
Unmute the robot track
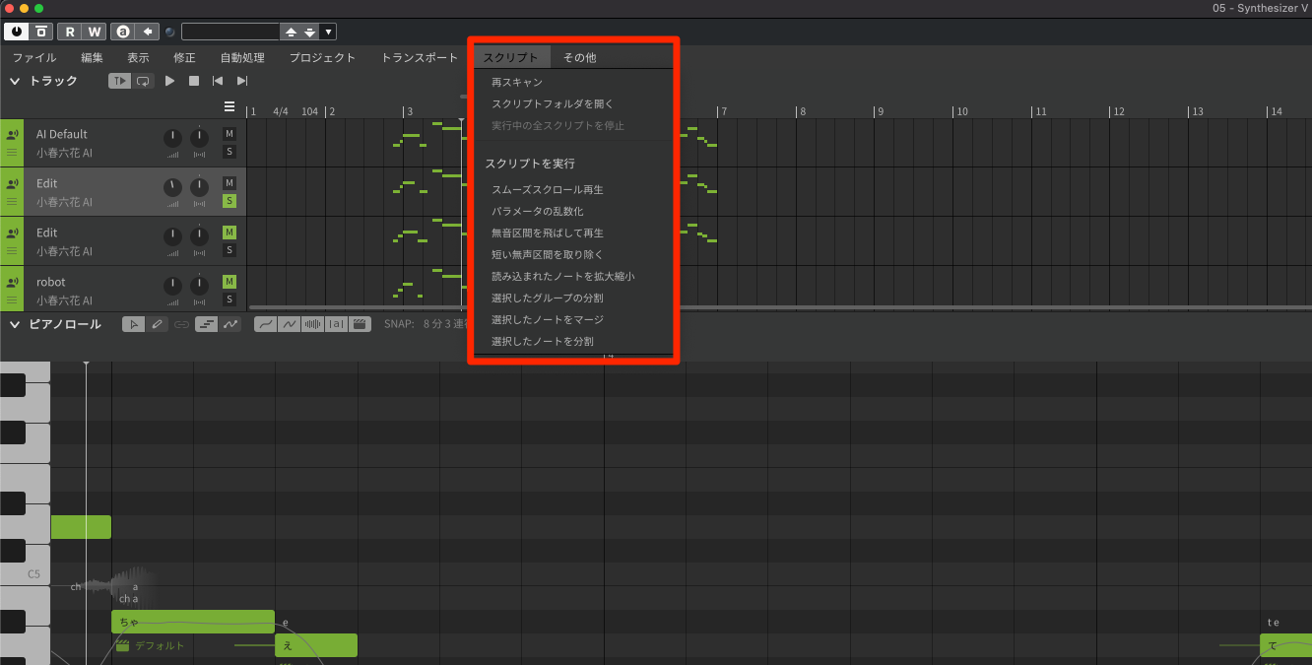tap(230, 282)
